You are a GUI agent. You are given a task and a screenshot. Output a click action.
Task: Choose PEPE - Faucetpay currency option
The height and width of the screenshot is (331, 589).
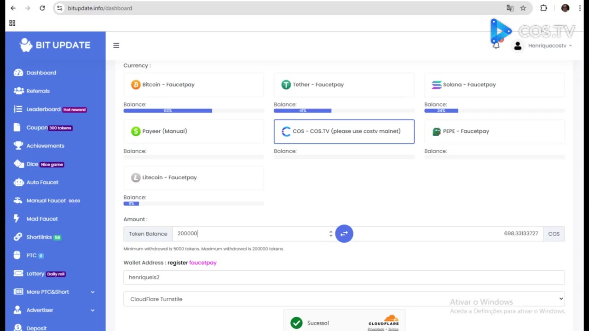pos(494,131)
